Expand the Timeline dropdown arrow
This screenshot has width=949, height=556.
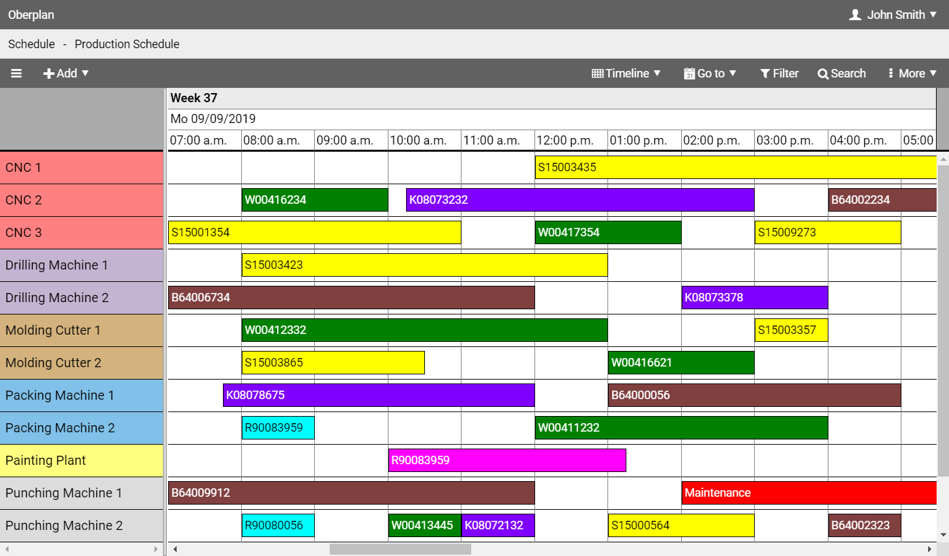coord(657,74)
